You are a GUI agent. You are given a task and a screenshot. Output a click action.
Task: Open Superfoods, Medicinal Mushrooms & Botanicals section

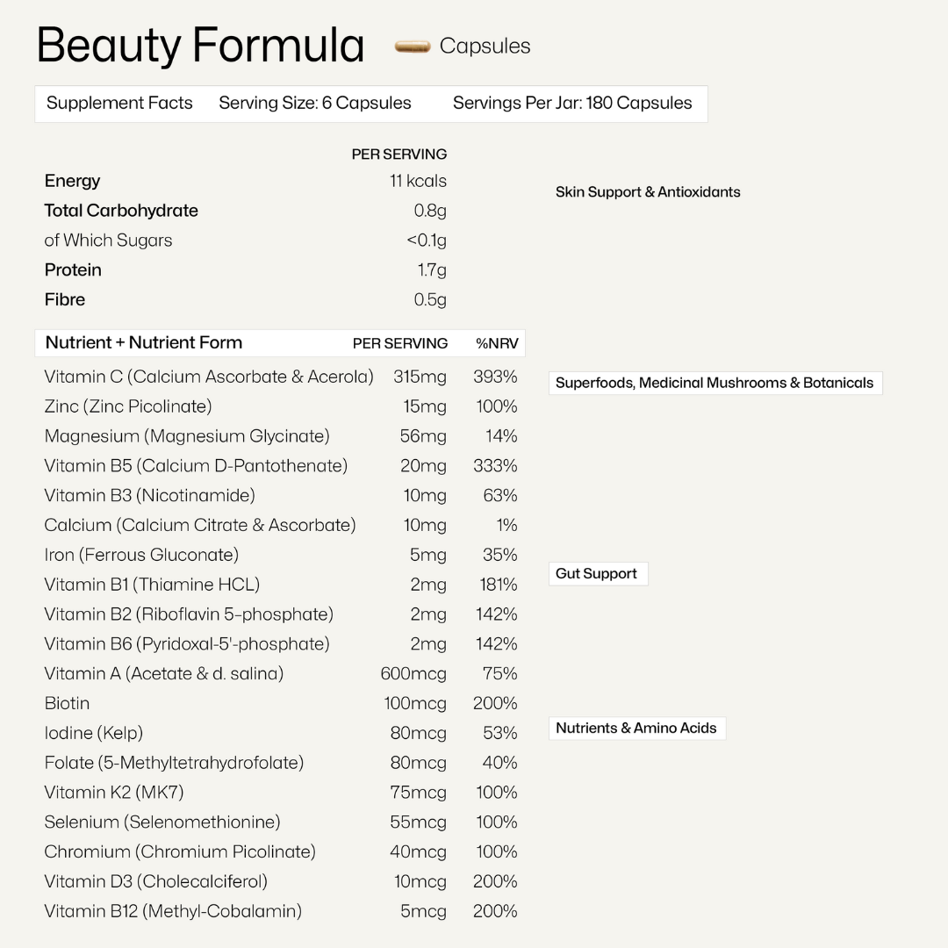[715, 383]
